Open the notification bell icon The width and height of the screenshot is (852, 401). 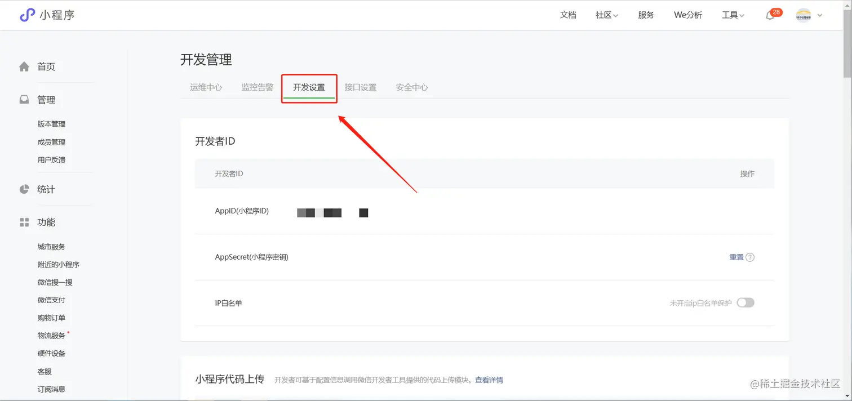770,16
